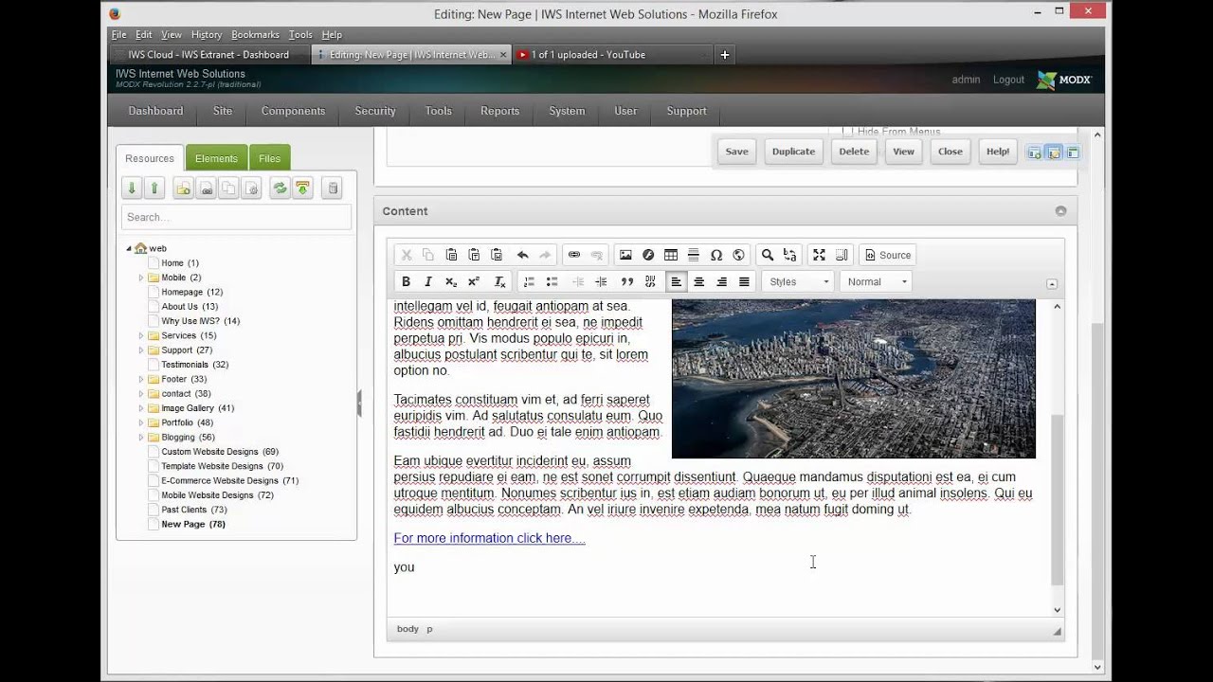Open the Components menu

point(293,111)
